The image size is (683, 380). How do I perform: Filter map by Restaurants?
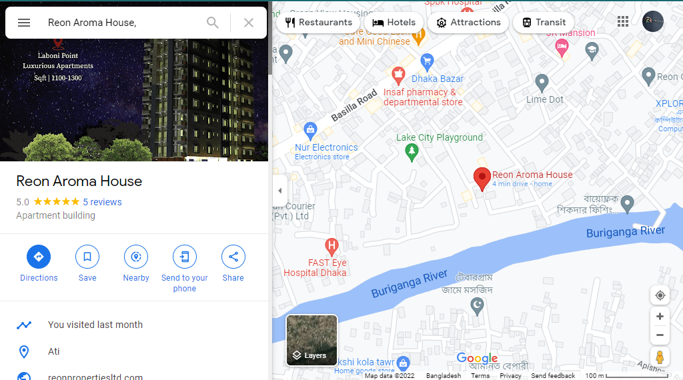click(319, 22)
